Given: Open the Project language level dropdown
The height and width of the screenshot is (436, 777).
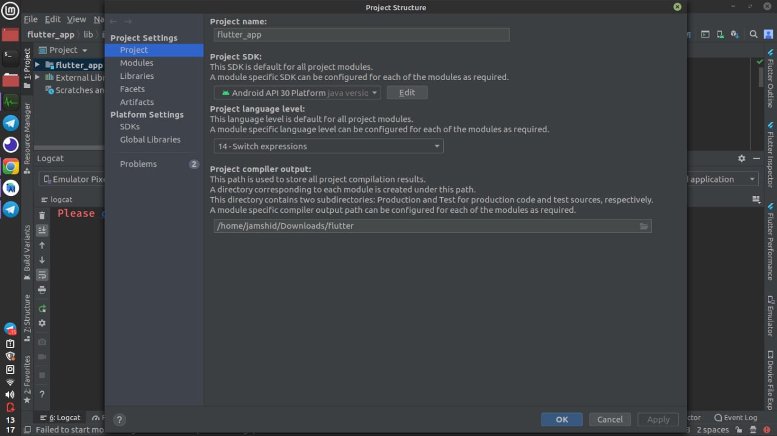Looking at the screenshot, I should [328, 146].
